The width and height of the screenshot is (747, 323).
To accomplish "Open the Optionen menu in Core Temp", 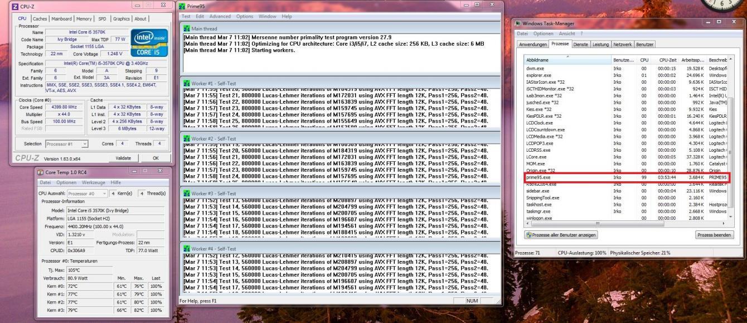I will [x=66, y=182].
